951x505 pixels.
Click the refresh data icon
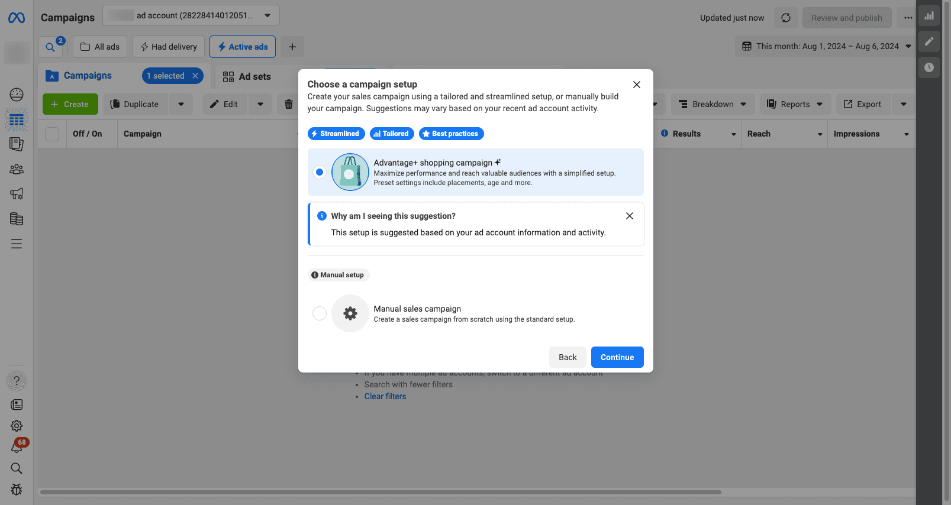[785, 18]
